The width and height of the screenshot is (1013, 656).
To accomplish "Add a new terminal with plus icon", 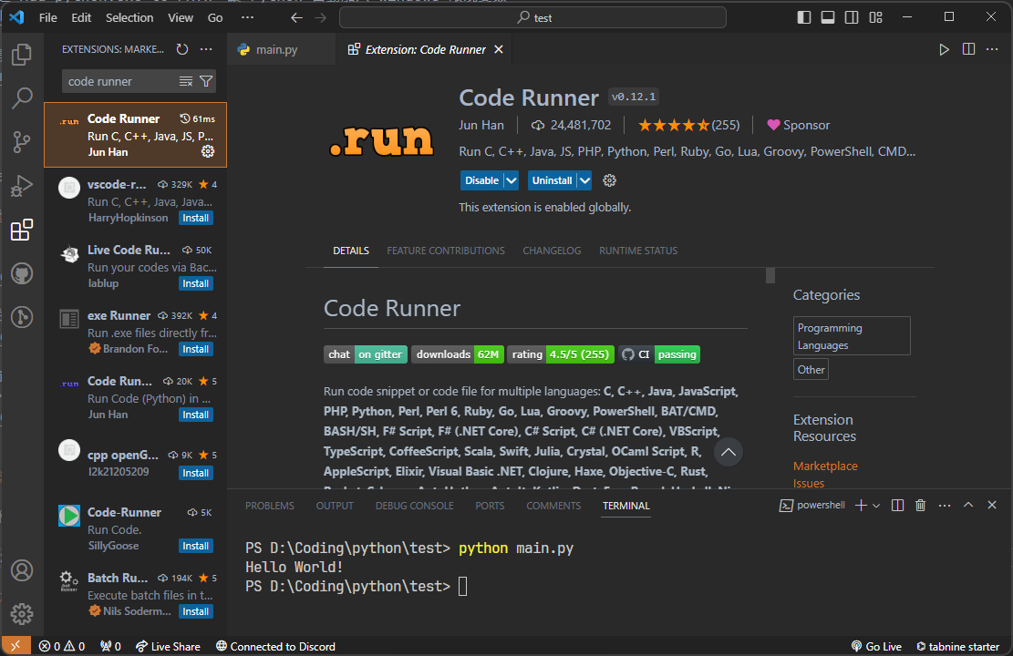I will click(x=861, y=506).
